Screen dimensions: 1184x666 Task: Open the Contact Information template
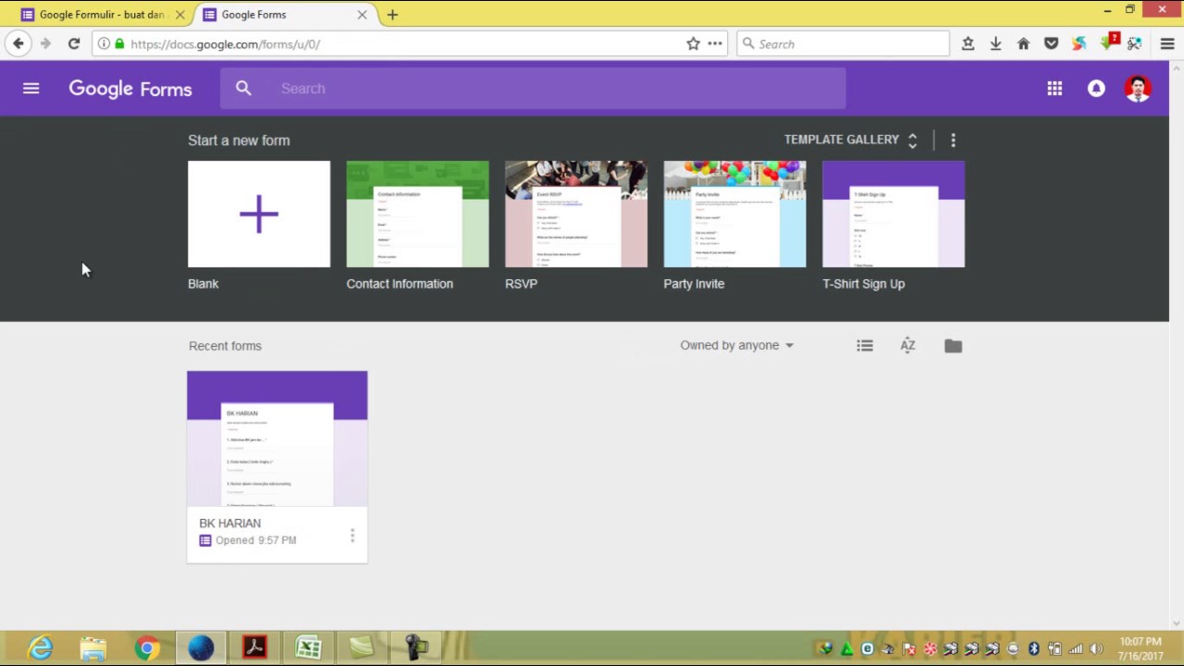click(x=417, y=214)
